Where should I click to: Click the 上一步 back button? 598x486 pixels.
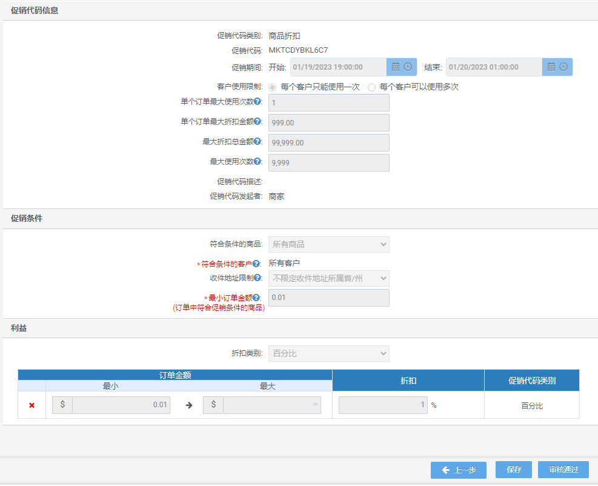(459, 470)
